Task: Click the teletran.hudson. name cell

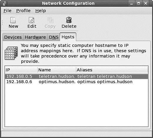Action: (x=57, y=76)
